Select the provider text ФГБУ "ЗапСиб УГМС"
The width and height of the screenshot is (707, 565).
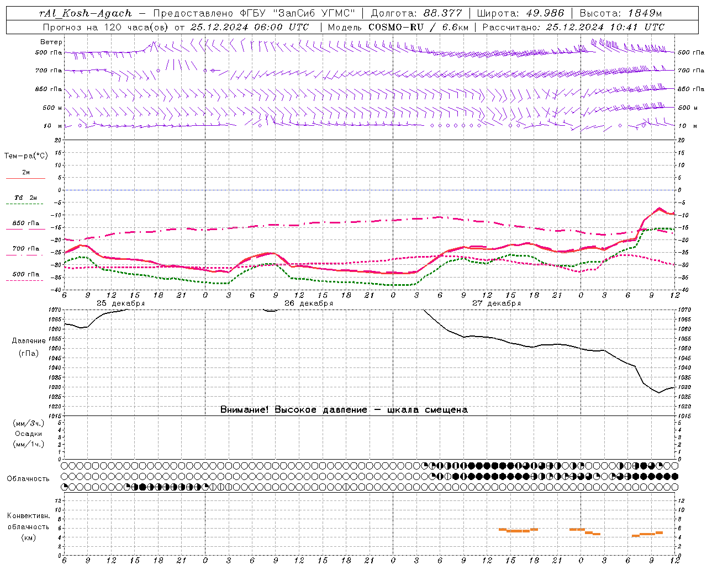tap(298, 13)
